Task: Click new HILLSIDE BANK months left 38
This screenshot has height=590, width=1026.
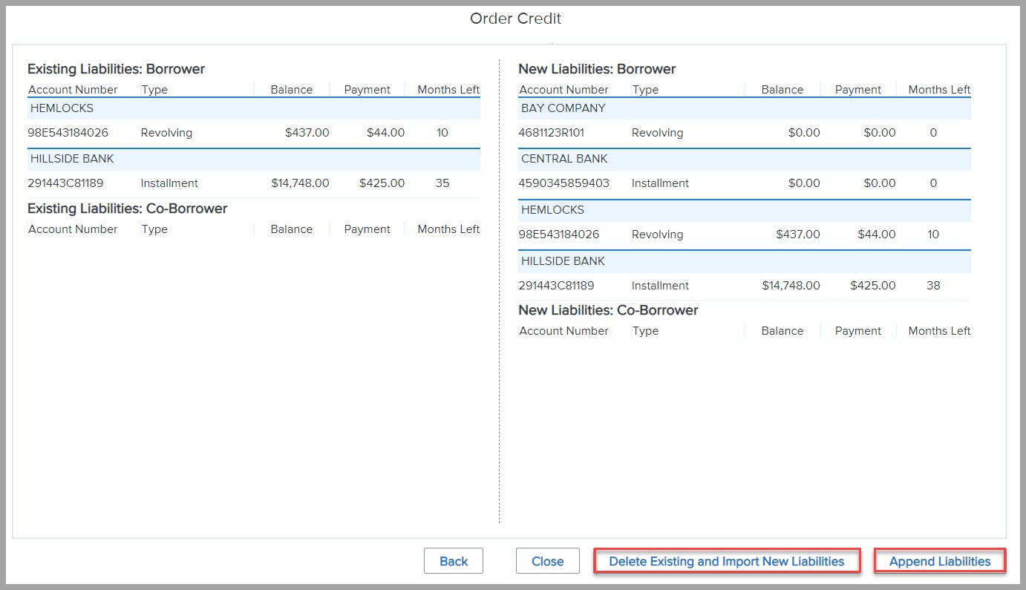Action: coord(933,286)
